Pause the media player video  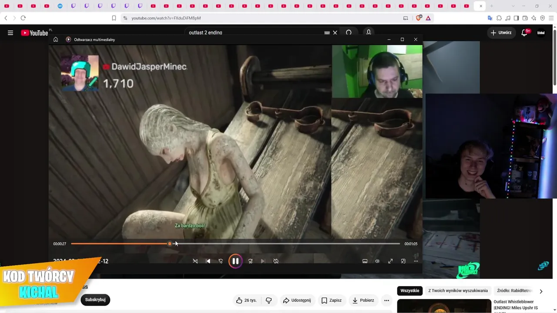click(x=235, y=261)
